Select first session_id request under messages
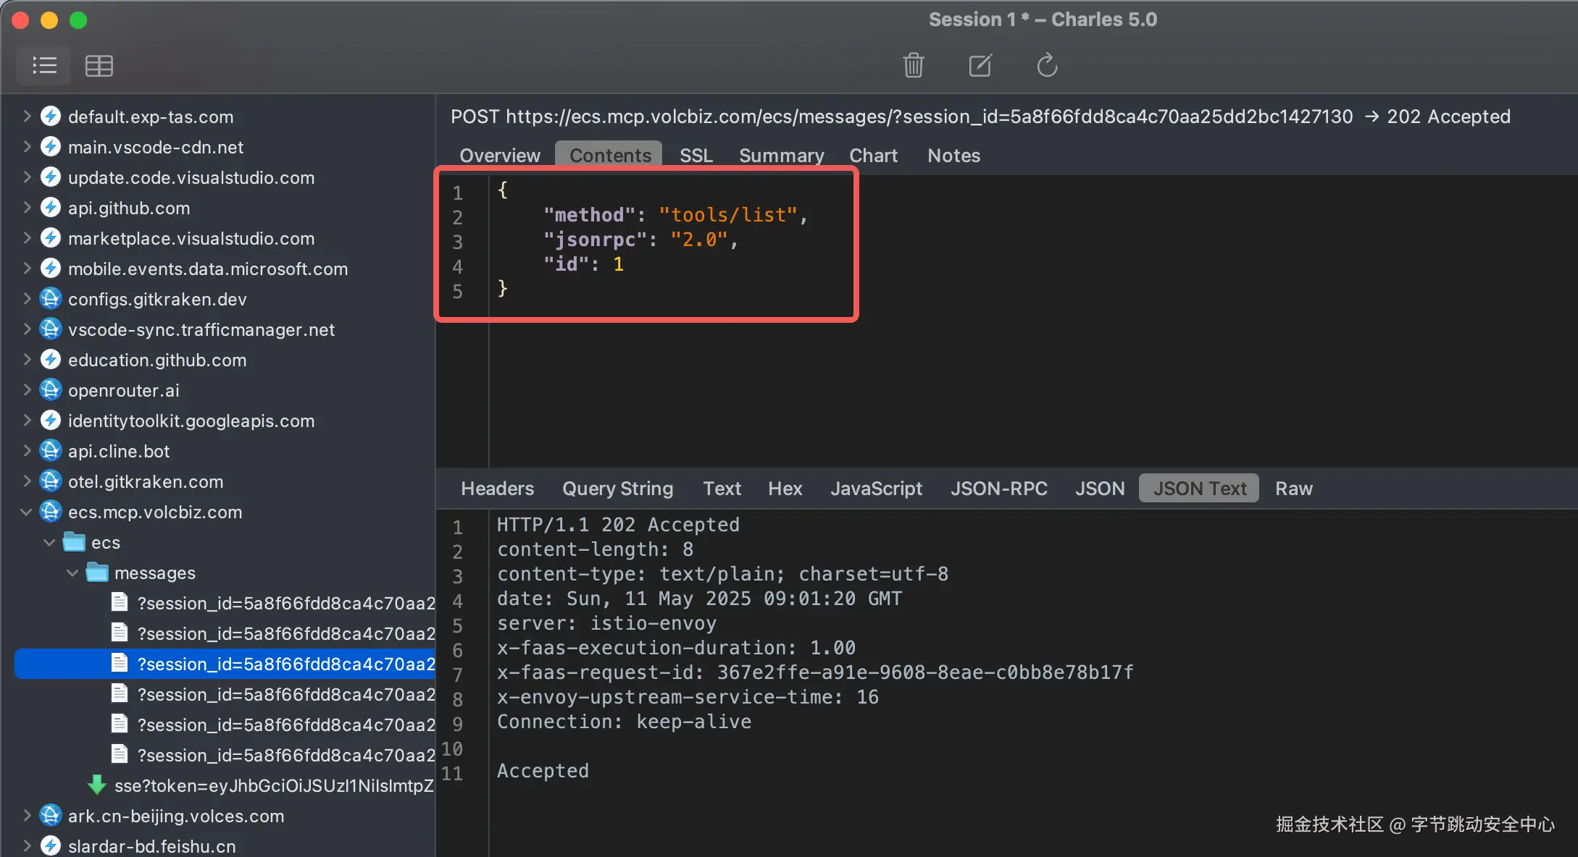This screenshot has height=857, width=1578. (285, 602)
